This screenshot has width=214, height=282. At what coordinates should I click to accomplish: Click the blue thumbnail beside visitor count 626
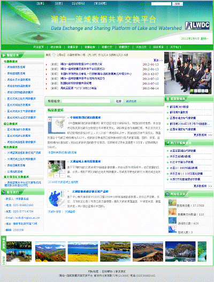pos(172,220)
